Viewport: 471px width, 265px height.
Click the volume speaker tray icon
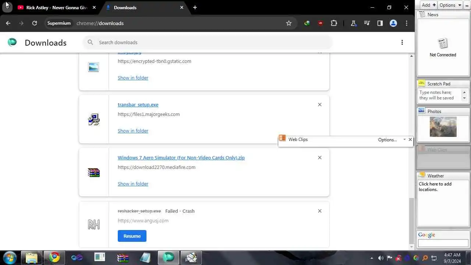click(x=381, y=258)
